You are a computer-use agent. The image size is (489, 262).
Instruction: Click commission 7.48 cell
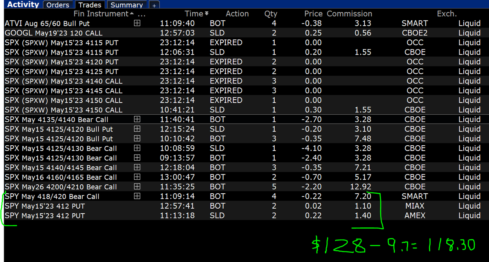(363, 139)
